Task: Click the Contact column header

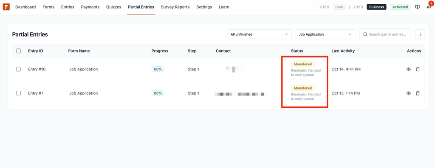Action: coord(223,51)
